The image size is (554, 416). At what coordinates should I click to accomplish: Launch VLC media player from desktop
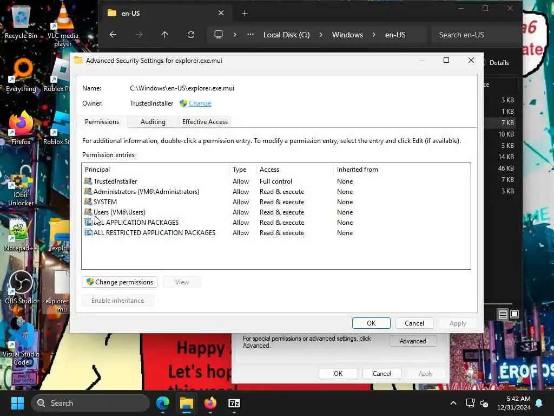[x=63, y=25]
